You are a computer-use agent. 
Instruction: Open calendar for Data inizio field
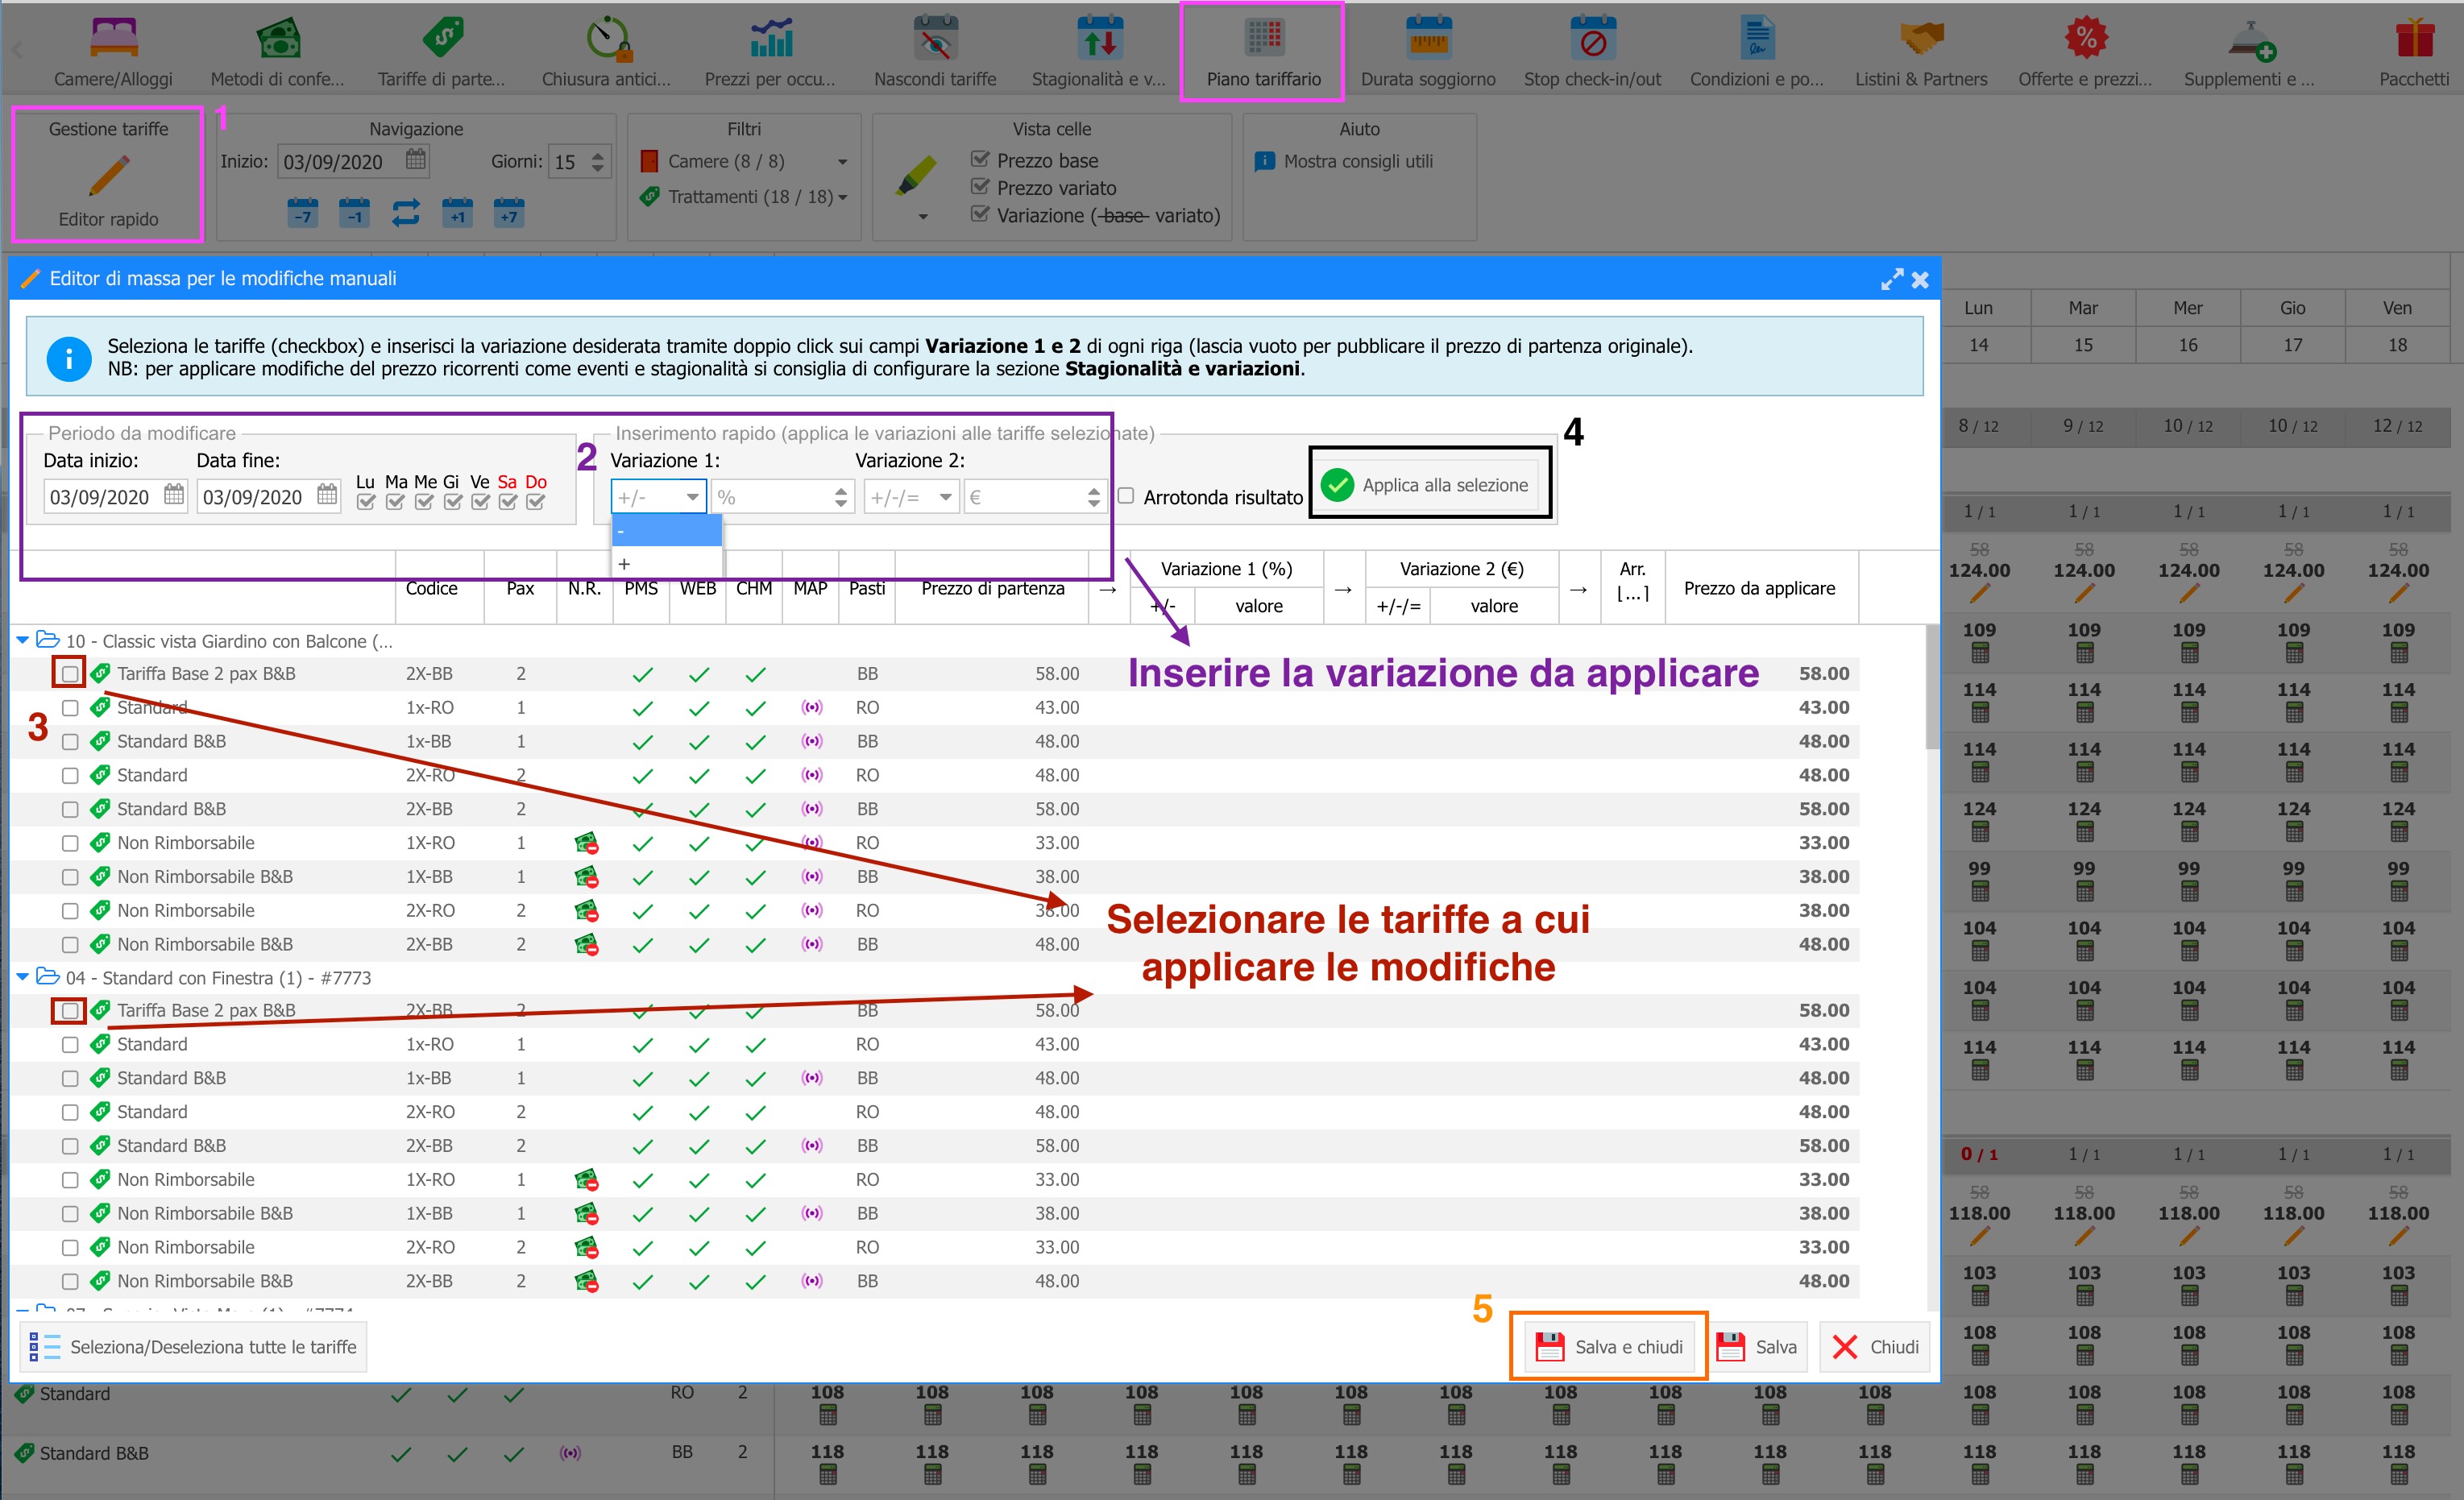tap(174, 495)
